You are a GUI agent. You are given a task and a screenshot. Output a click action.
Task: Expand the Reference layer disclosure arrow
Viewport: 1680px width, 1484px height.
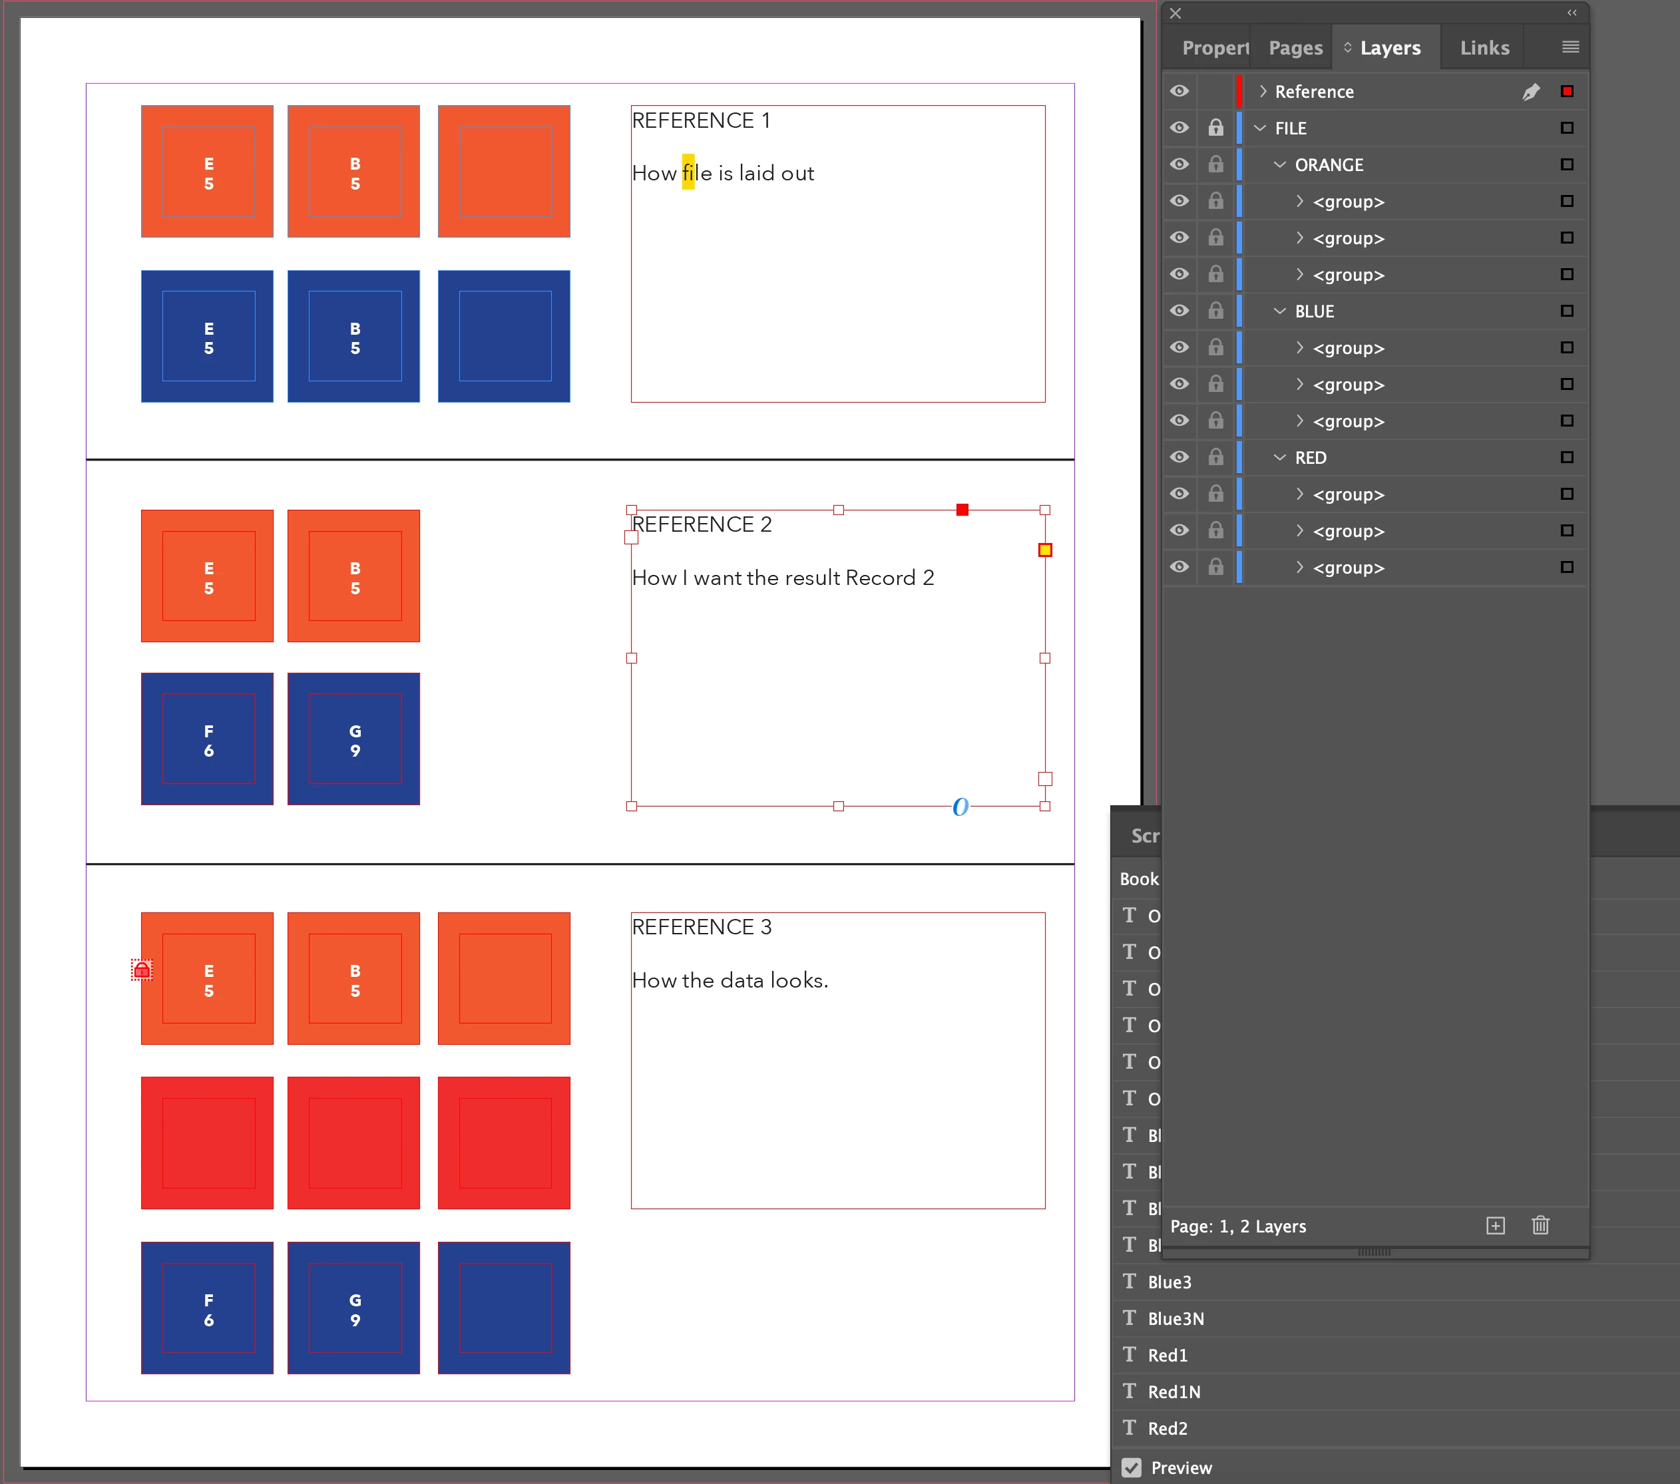tap(1263, 91)
